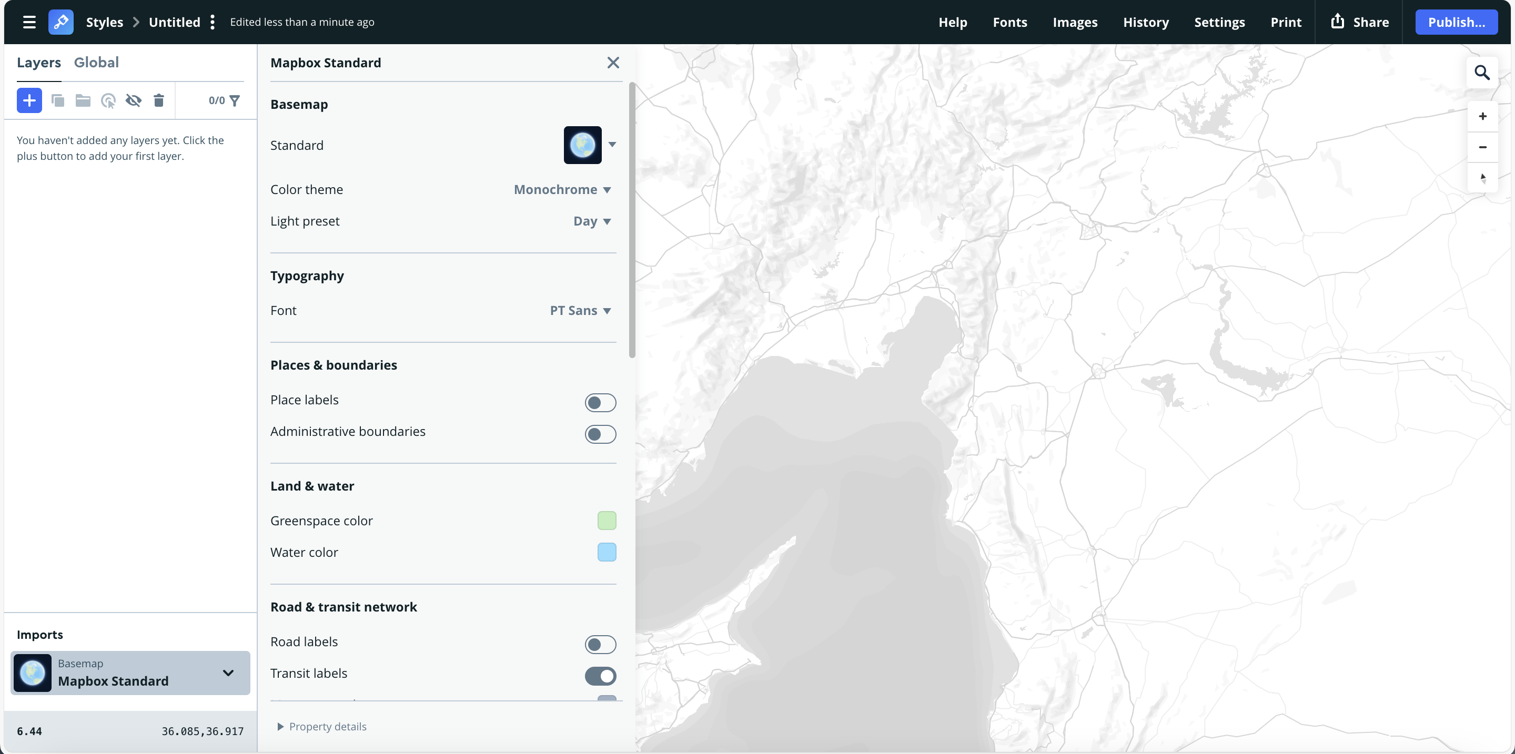1515x754 pixels.
Task: Click the Share button
Action: (1359, 22)
